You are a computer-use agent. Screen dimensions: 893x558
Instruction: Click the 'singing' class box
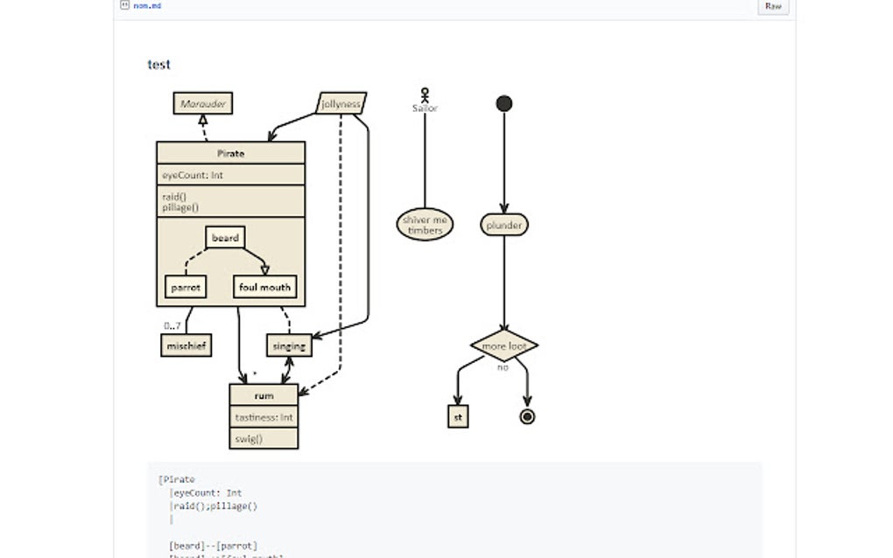289,345
